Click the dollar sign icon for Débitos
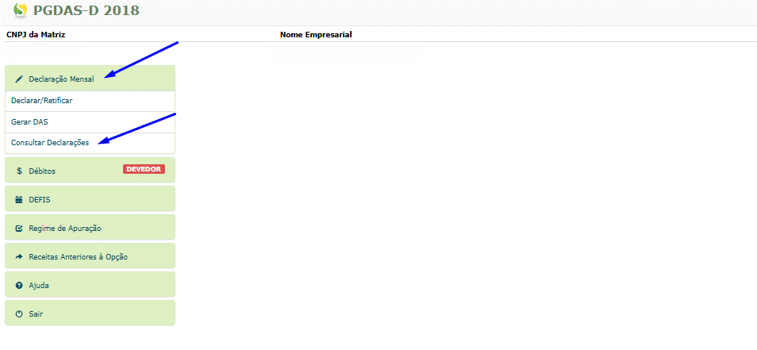 pyautogui.click(x=19, y=171)
